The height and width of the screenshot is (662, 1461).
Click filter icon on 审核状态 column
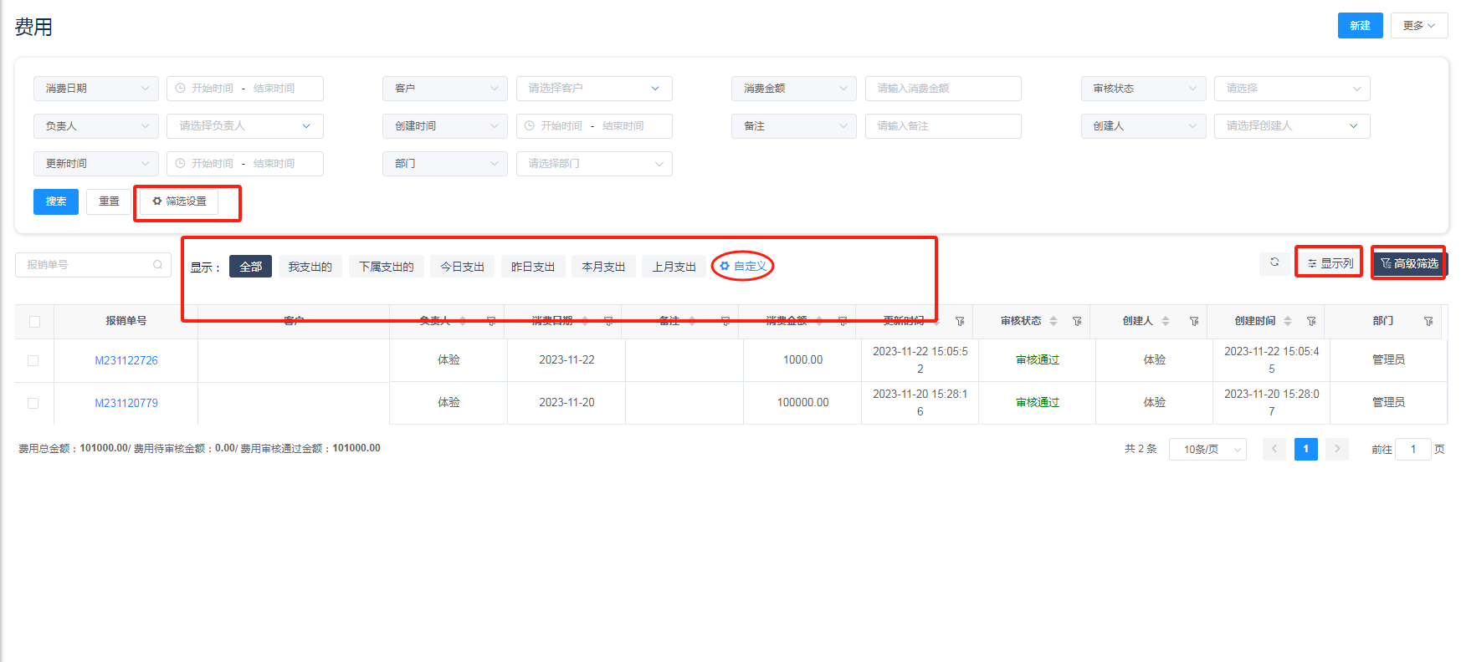click(1077, 321)
